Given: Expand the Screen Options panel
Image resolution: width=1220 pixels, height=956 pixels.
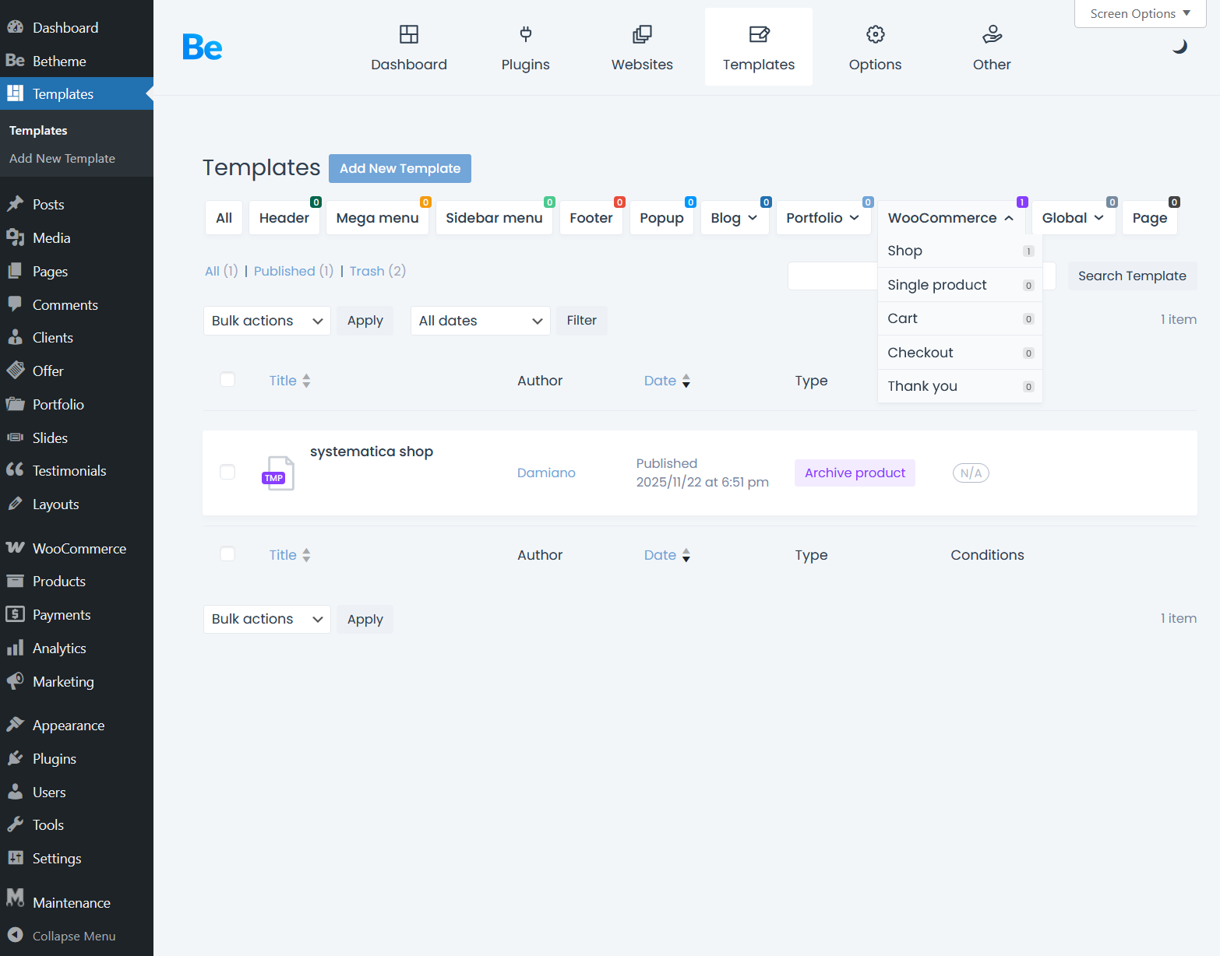Looking at the screenshot, I should (1140, 14).
